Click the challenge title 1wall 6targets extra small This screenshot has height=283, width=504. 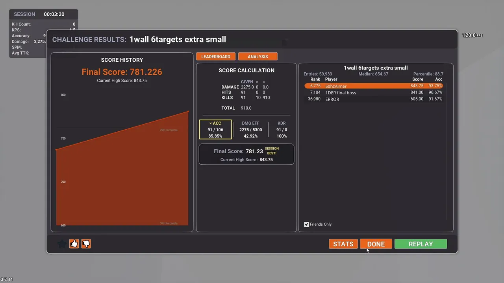(178, 39)
